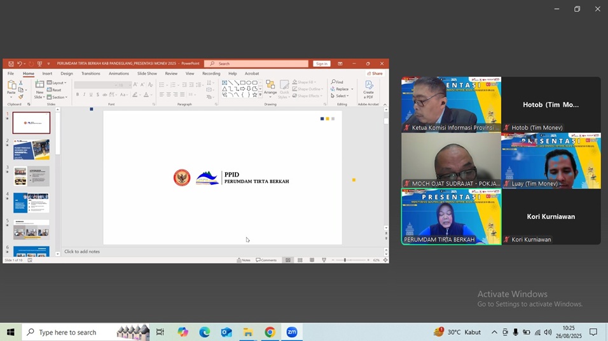Adjust the zoom slider handle
This screenshot has width=608, height=341.
pos(345,260)
